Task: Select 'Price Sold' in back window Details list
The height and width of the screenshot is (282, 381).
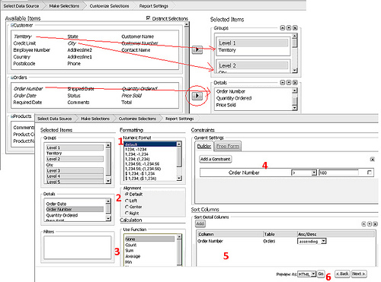Action: point(226,105)
